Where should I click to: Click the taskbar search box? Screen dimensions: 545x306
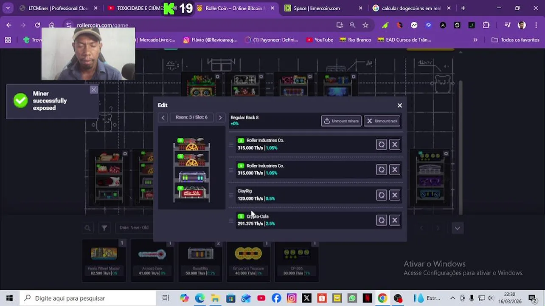pos(88,298)
